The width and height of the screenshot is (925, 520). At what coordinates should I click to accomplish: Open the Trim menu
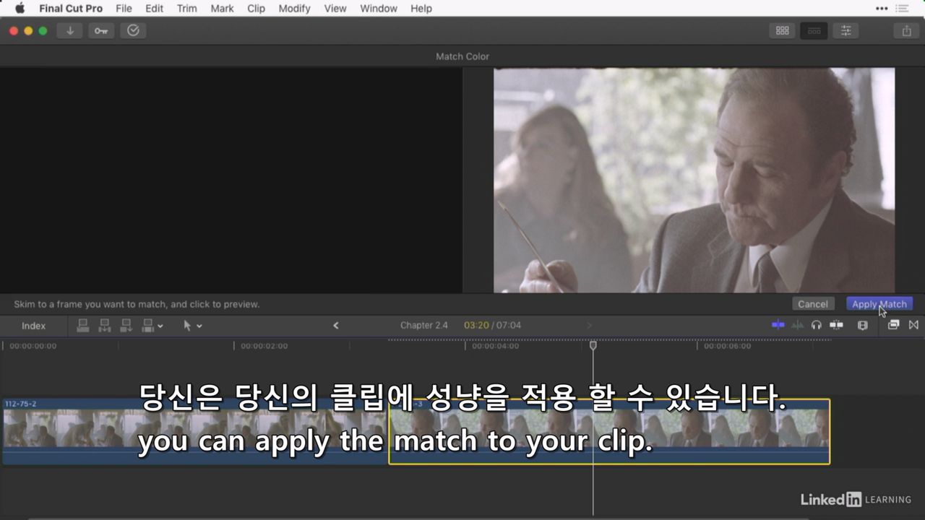tap(186, 9)
